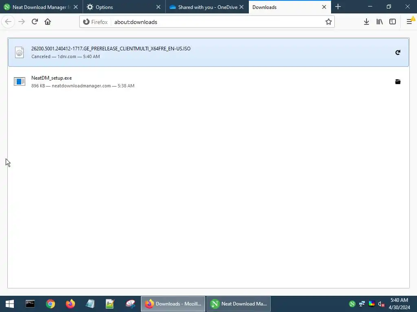The height and width of the screenshot is (312, 417).
Task: Click the '896 KB — neatdownloadmanager.com' details line
Action: (83, 86)
